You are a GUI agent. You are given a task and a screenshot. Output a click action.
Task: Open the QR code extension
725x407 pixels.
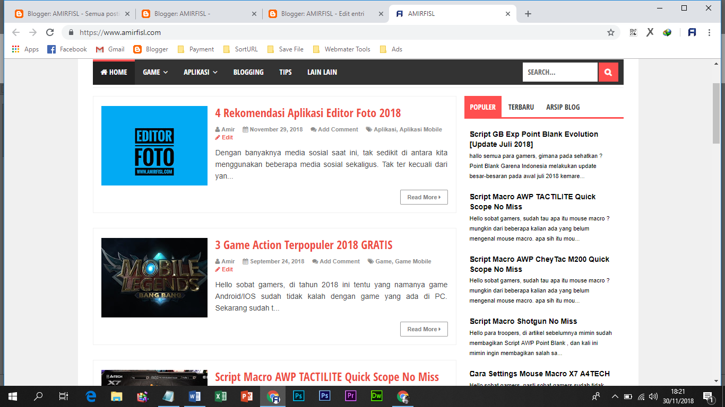(x=633, y=32)
